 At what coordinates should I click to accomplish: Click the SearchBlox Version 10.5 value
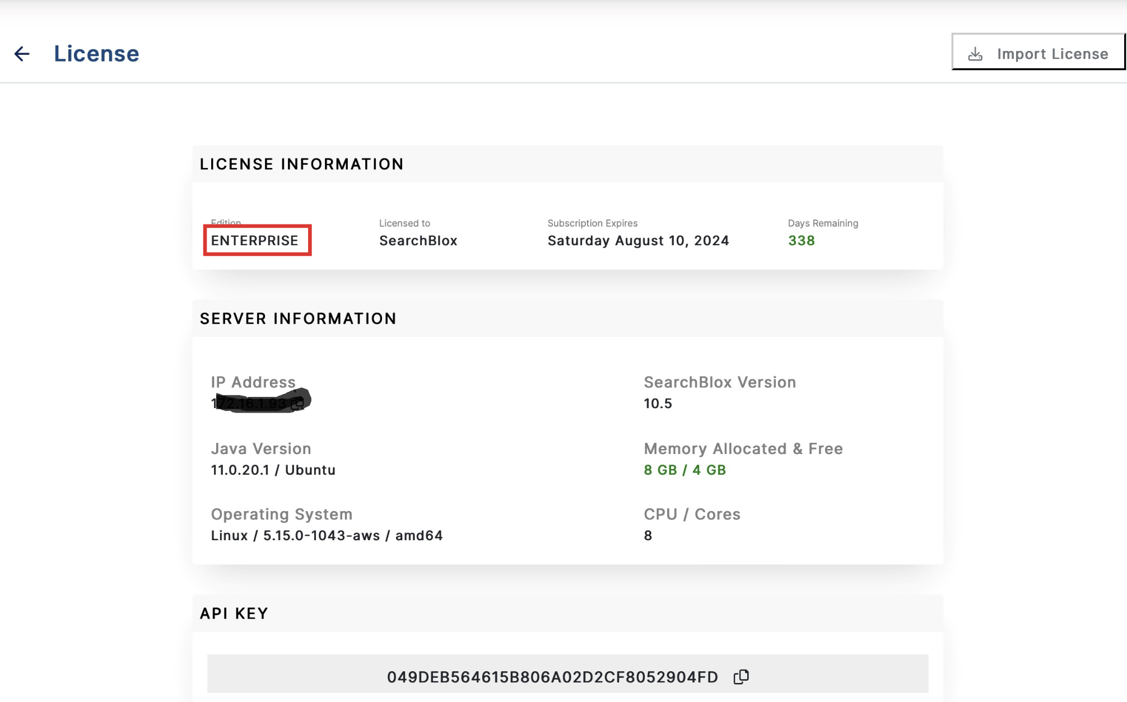[658, 404]
